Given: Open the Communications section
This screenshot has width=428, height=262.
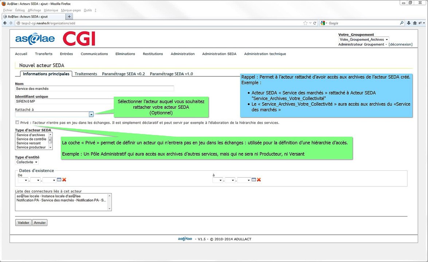Looking at the screenshot, I should tap(94, 54).
